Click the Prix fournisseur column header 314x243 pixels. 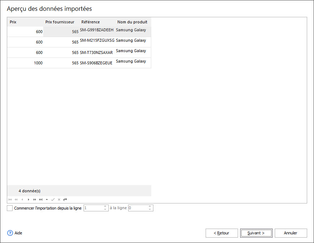(61, 22)
